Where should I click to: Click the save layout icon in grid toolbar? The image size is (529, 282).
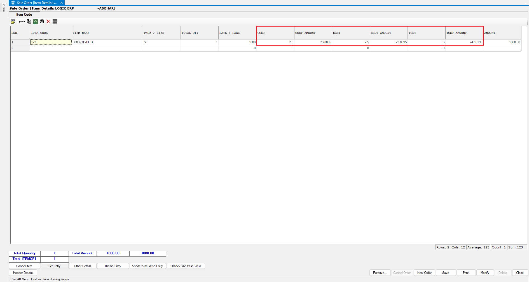point(13,22)
